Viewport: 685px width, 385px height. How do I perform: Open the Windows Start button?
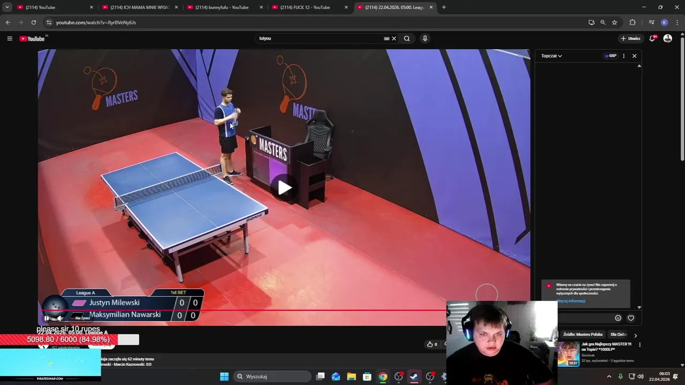coord(224,376)
